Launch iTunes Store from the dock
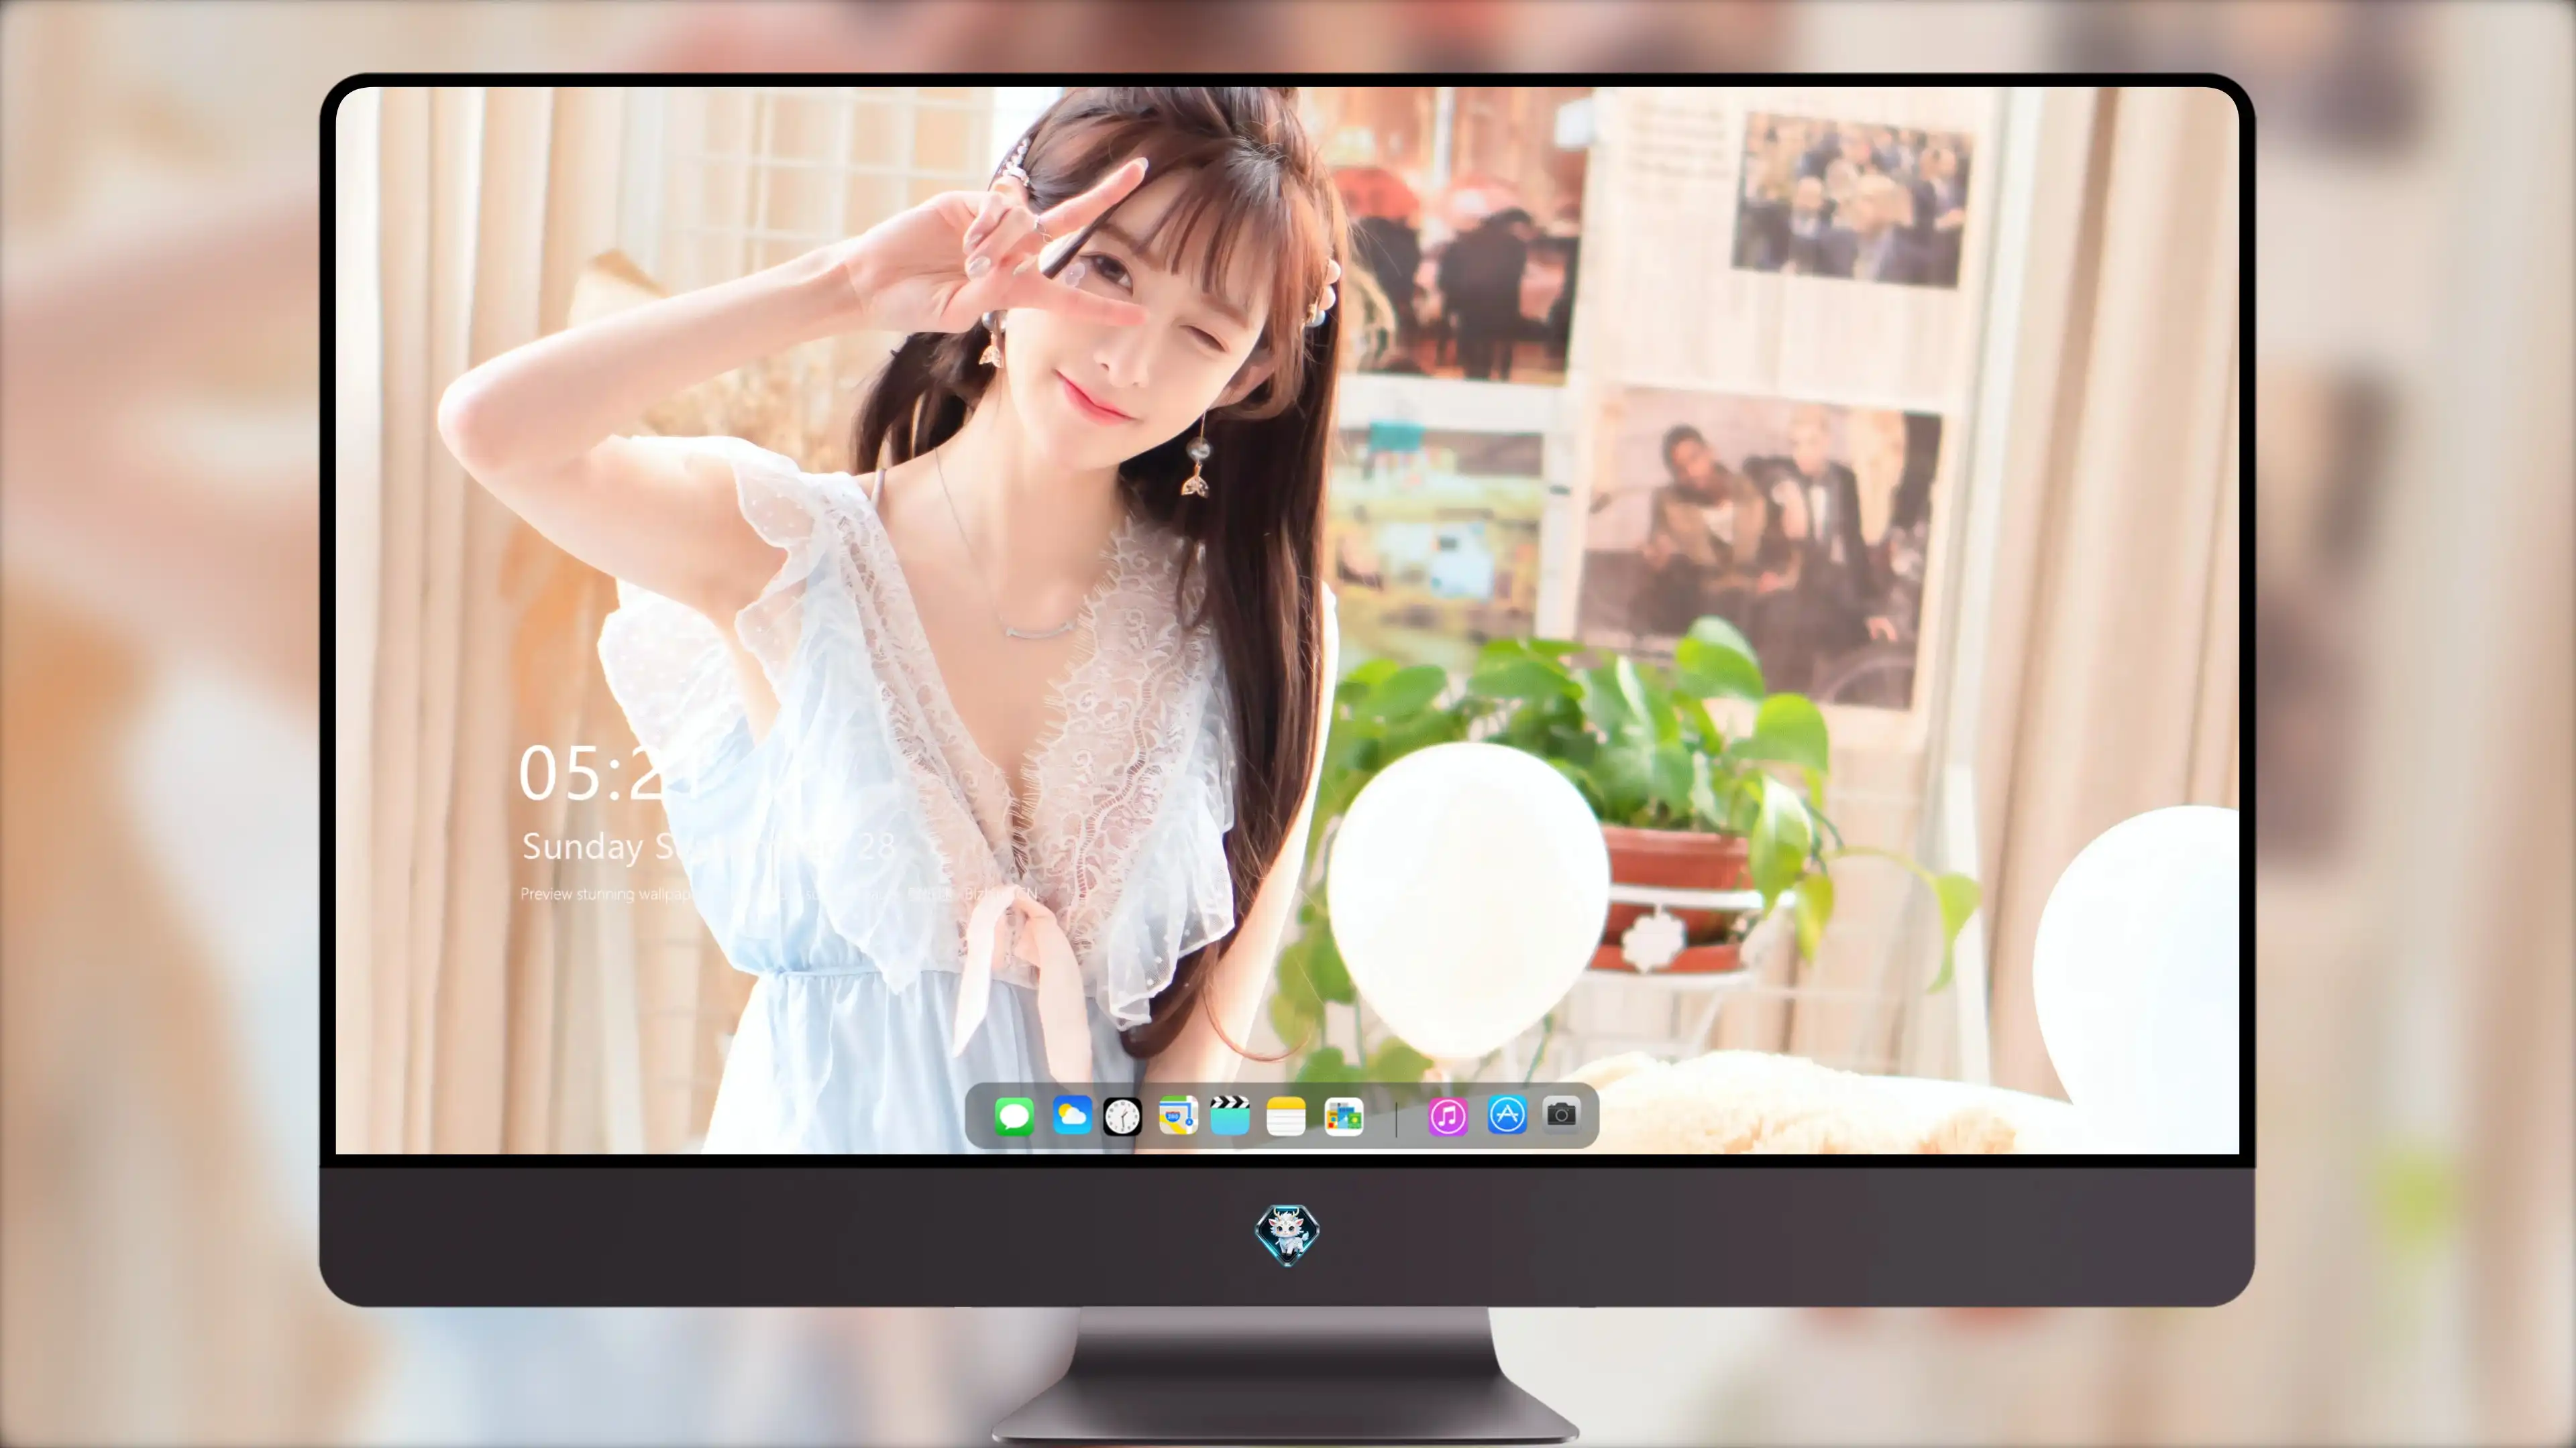This screenshot has height=1448, width=2576. pos(1448,1116)
